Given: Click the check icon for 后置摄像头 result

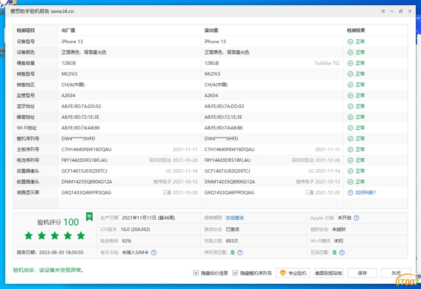Looking at the screenshot, I should tap(351, 171).
